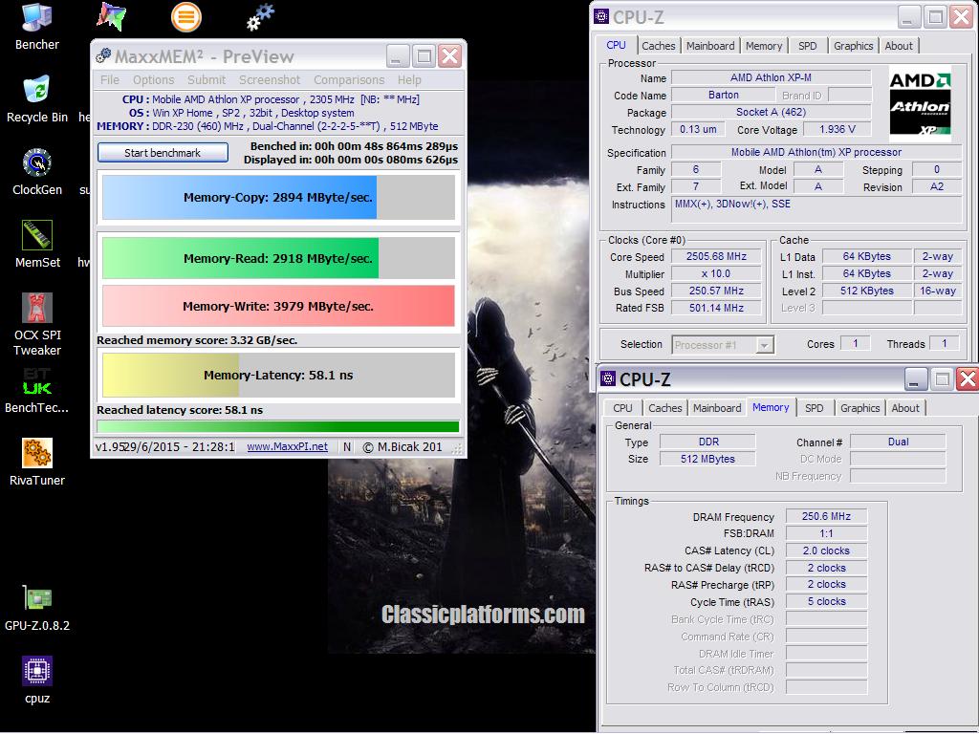Open the File menu in MaxxMEM²

pos(109,80)
